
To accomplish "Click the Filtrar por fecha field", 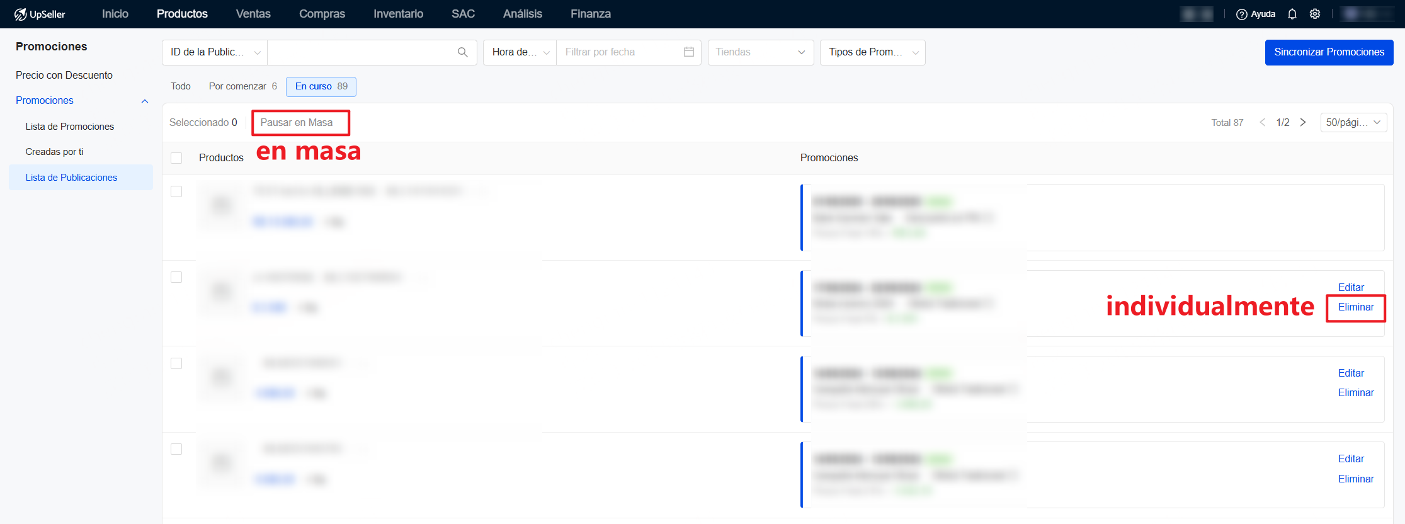I will pos(620,52).
